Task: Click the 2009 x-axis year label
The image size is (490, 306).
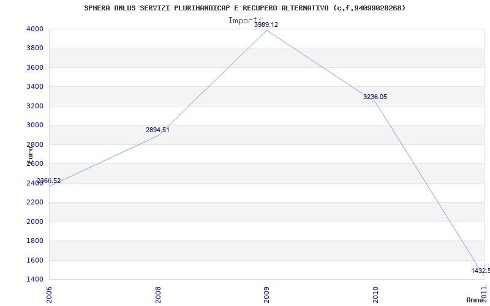Action: click(x=267, y=295)
